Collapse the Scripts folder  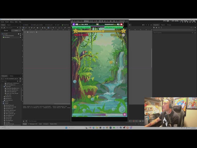pos(2,104)
